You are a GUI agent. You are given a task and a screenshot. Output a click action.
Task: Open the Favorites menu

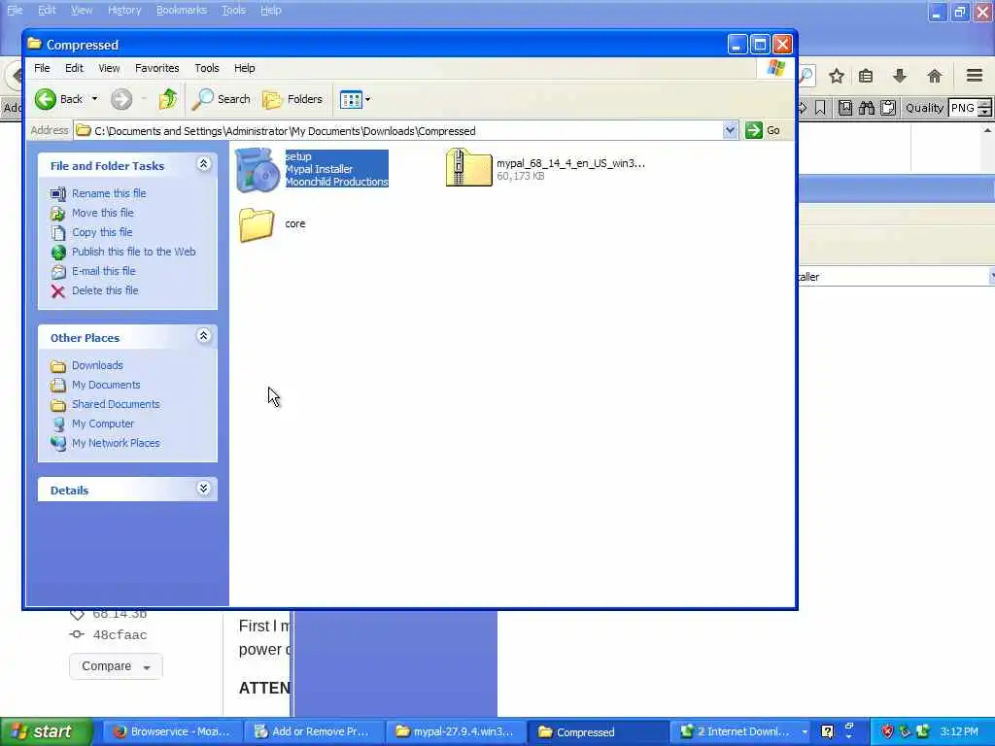click(x=156, y=68)
